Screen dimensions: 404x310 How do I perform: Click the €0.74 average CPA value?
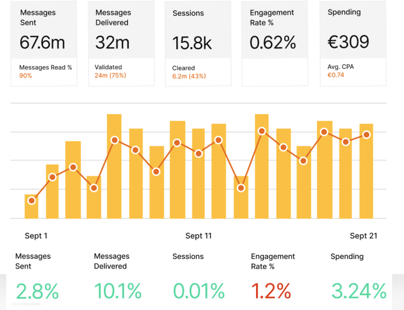[336, 75]
